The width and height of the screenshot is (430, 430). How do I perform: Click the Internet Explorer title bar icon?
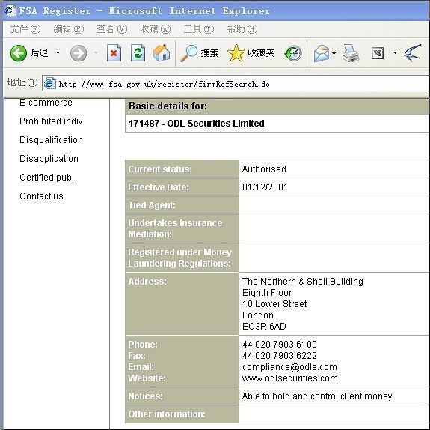(10, 10)
